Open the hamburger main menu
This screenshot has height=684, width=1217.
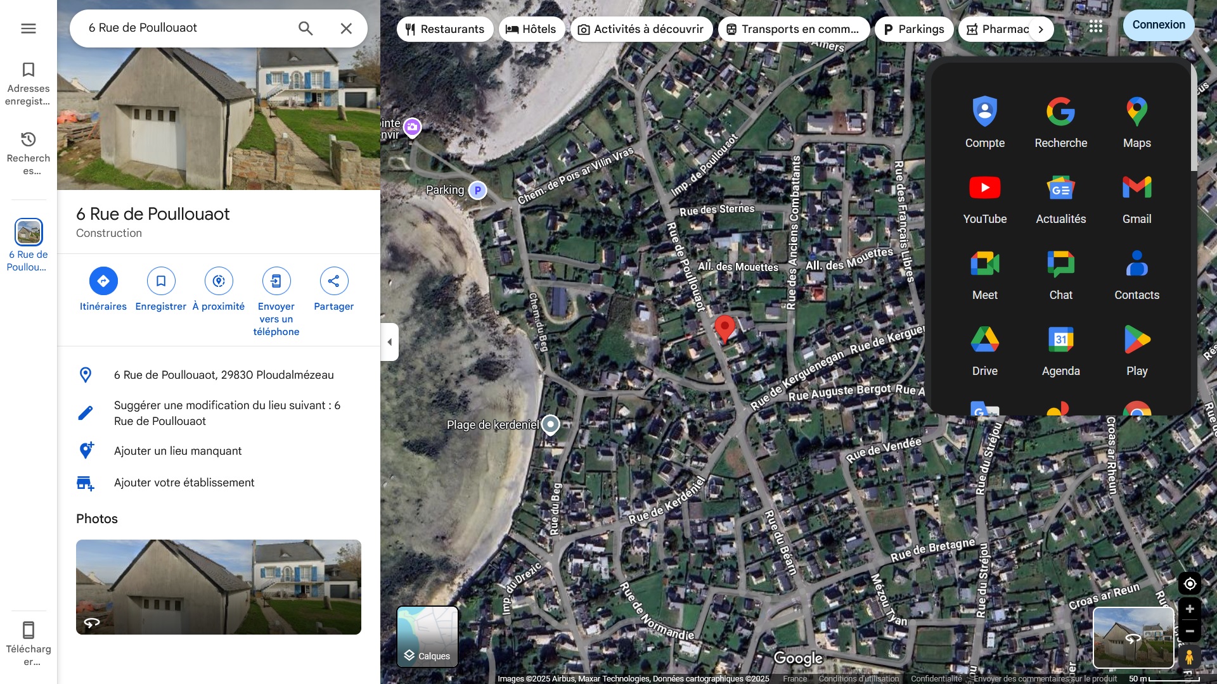[29, 28]
